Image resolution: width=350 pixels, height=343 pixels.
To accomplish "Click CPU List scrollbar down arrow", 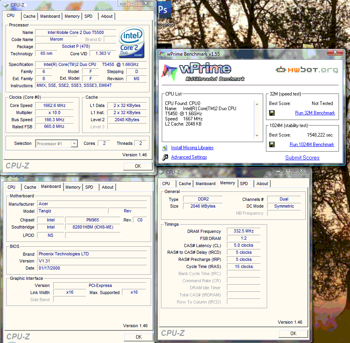I will pos(257,135).
